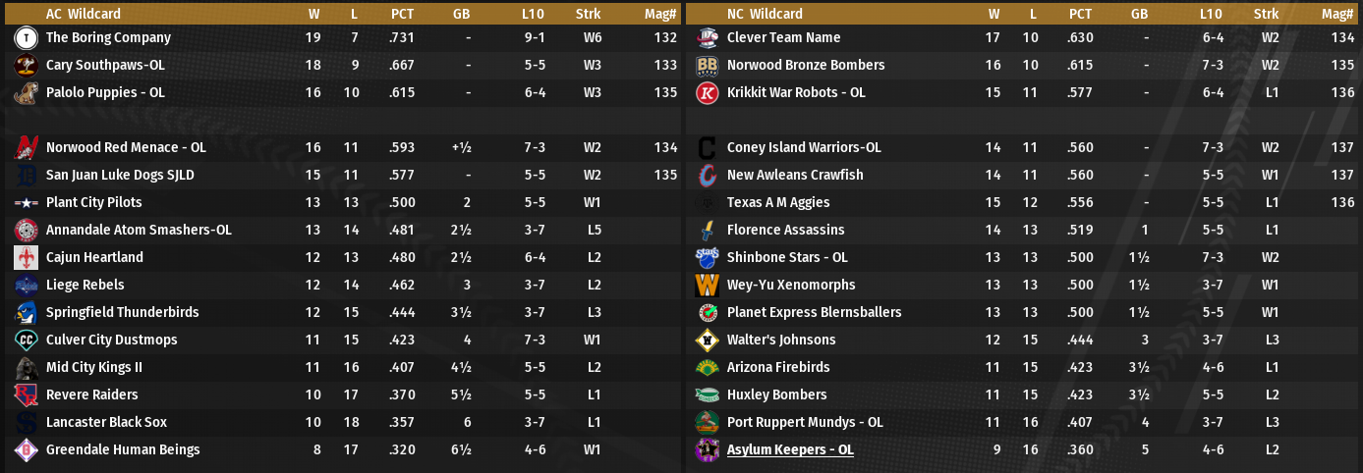Sort AC Wildcard by GB column
Viewport: 1363px width, 473px height.
coord(461,14)
